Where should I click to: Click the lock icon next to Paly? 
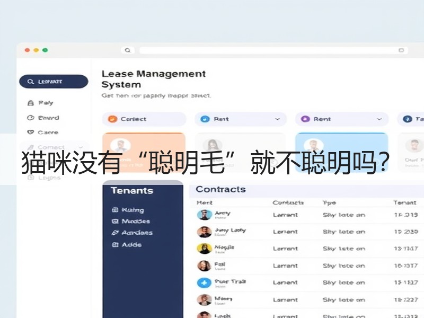pos(31,103)
